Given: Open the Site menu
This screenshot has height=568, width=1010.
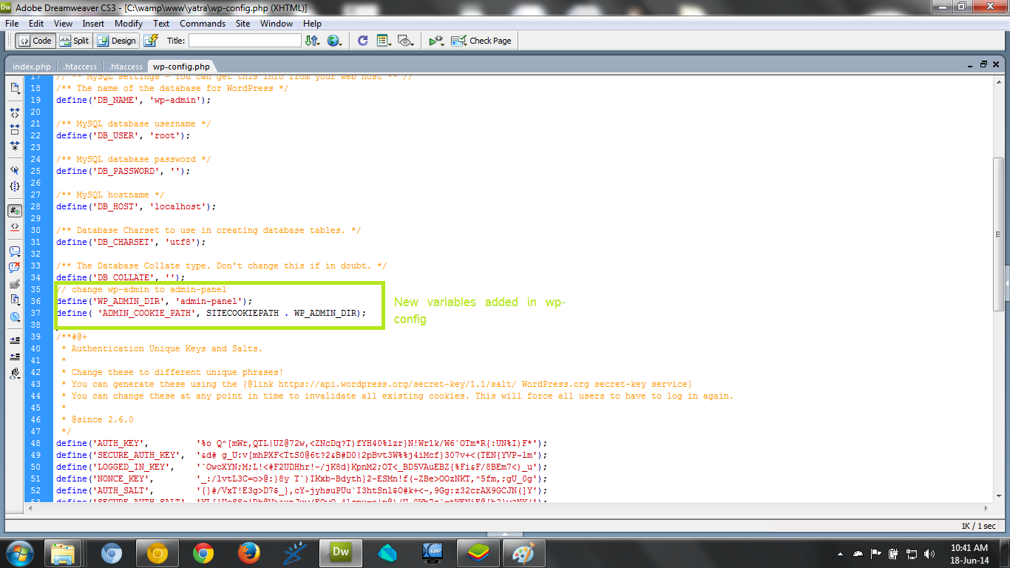Looking at the screenshot, I should pos(243,24).
